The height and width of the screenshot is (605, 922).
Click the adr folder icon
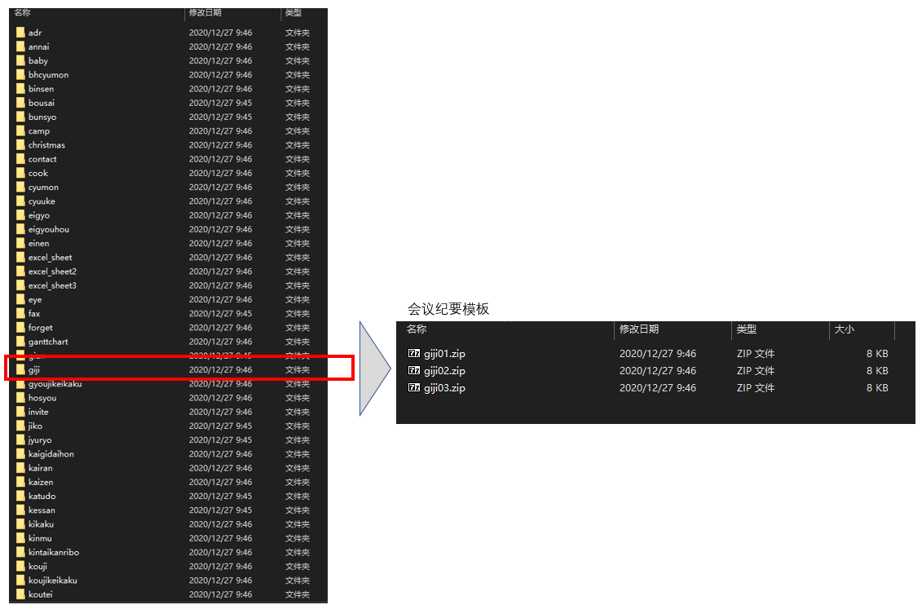click(20, 33)
